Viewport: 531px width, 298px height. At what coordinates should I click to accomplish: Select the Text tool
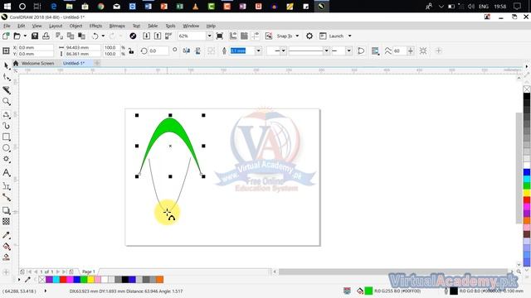tap(7, 173)
